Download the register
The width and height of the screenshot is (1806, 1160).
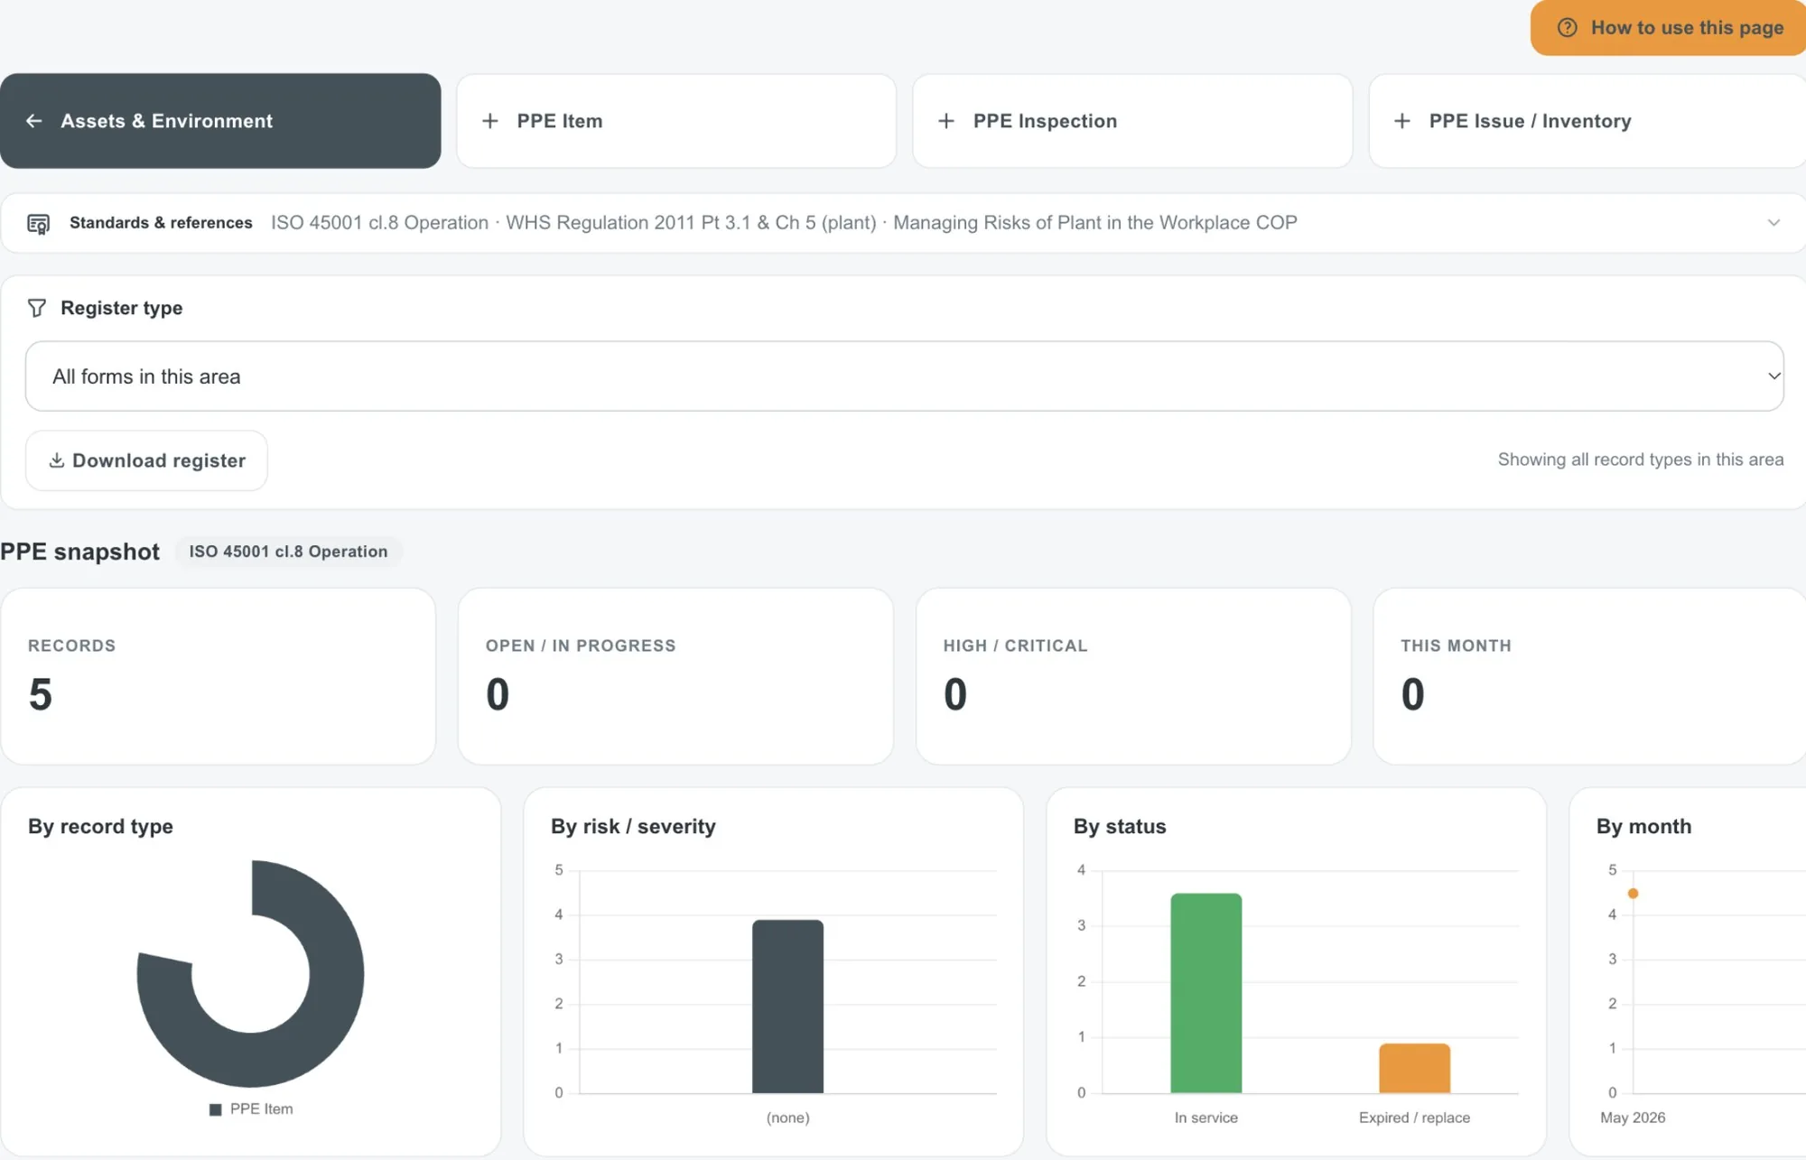pyautogui.click(x=146, y=460)
